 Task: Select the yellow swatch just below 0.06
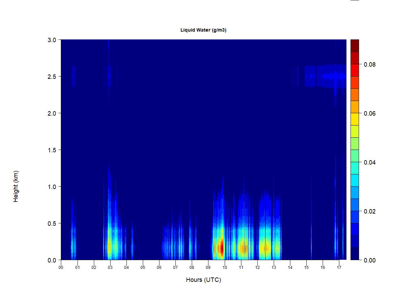pos(355,119)
